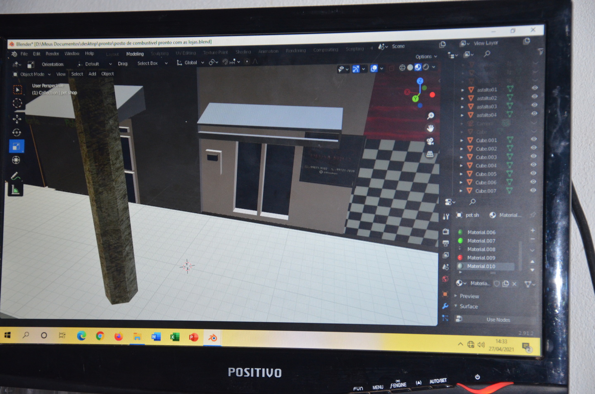Click the Use Nodes button
Screen dimensions: 595x394
[x=498, y=320]
